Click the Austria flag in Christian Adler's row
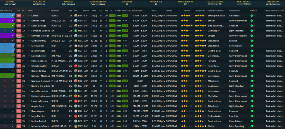Viewport: 285px width, 129px height. coord(76,66)
